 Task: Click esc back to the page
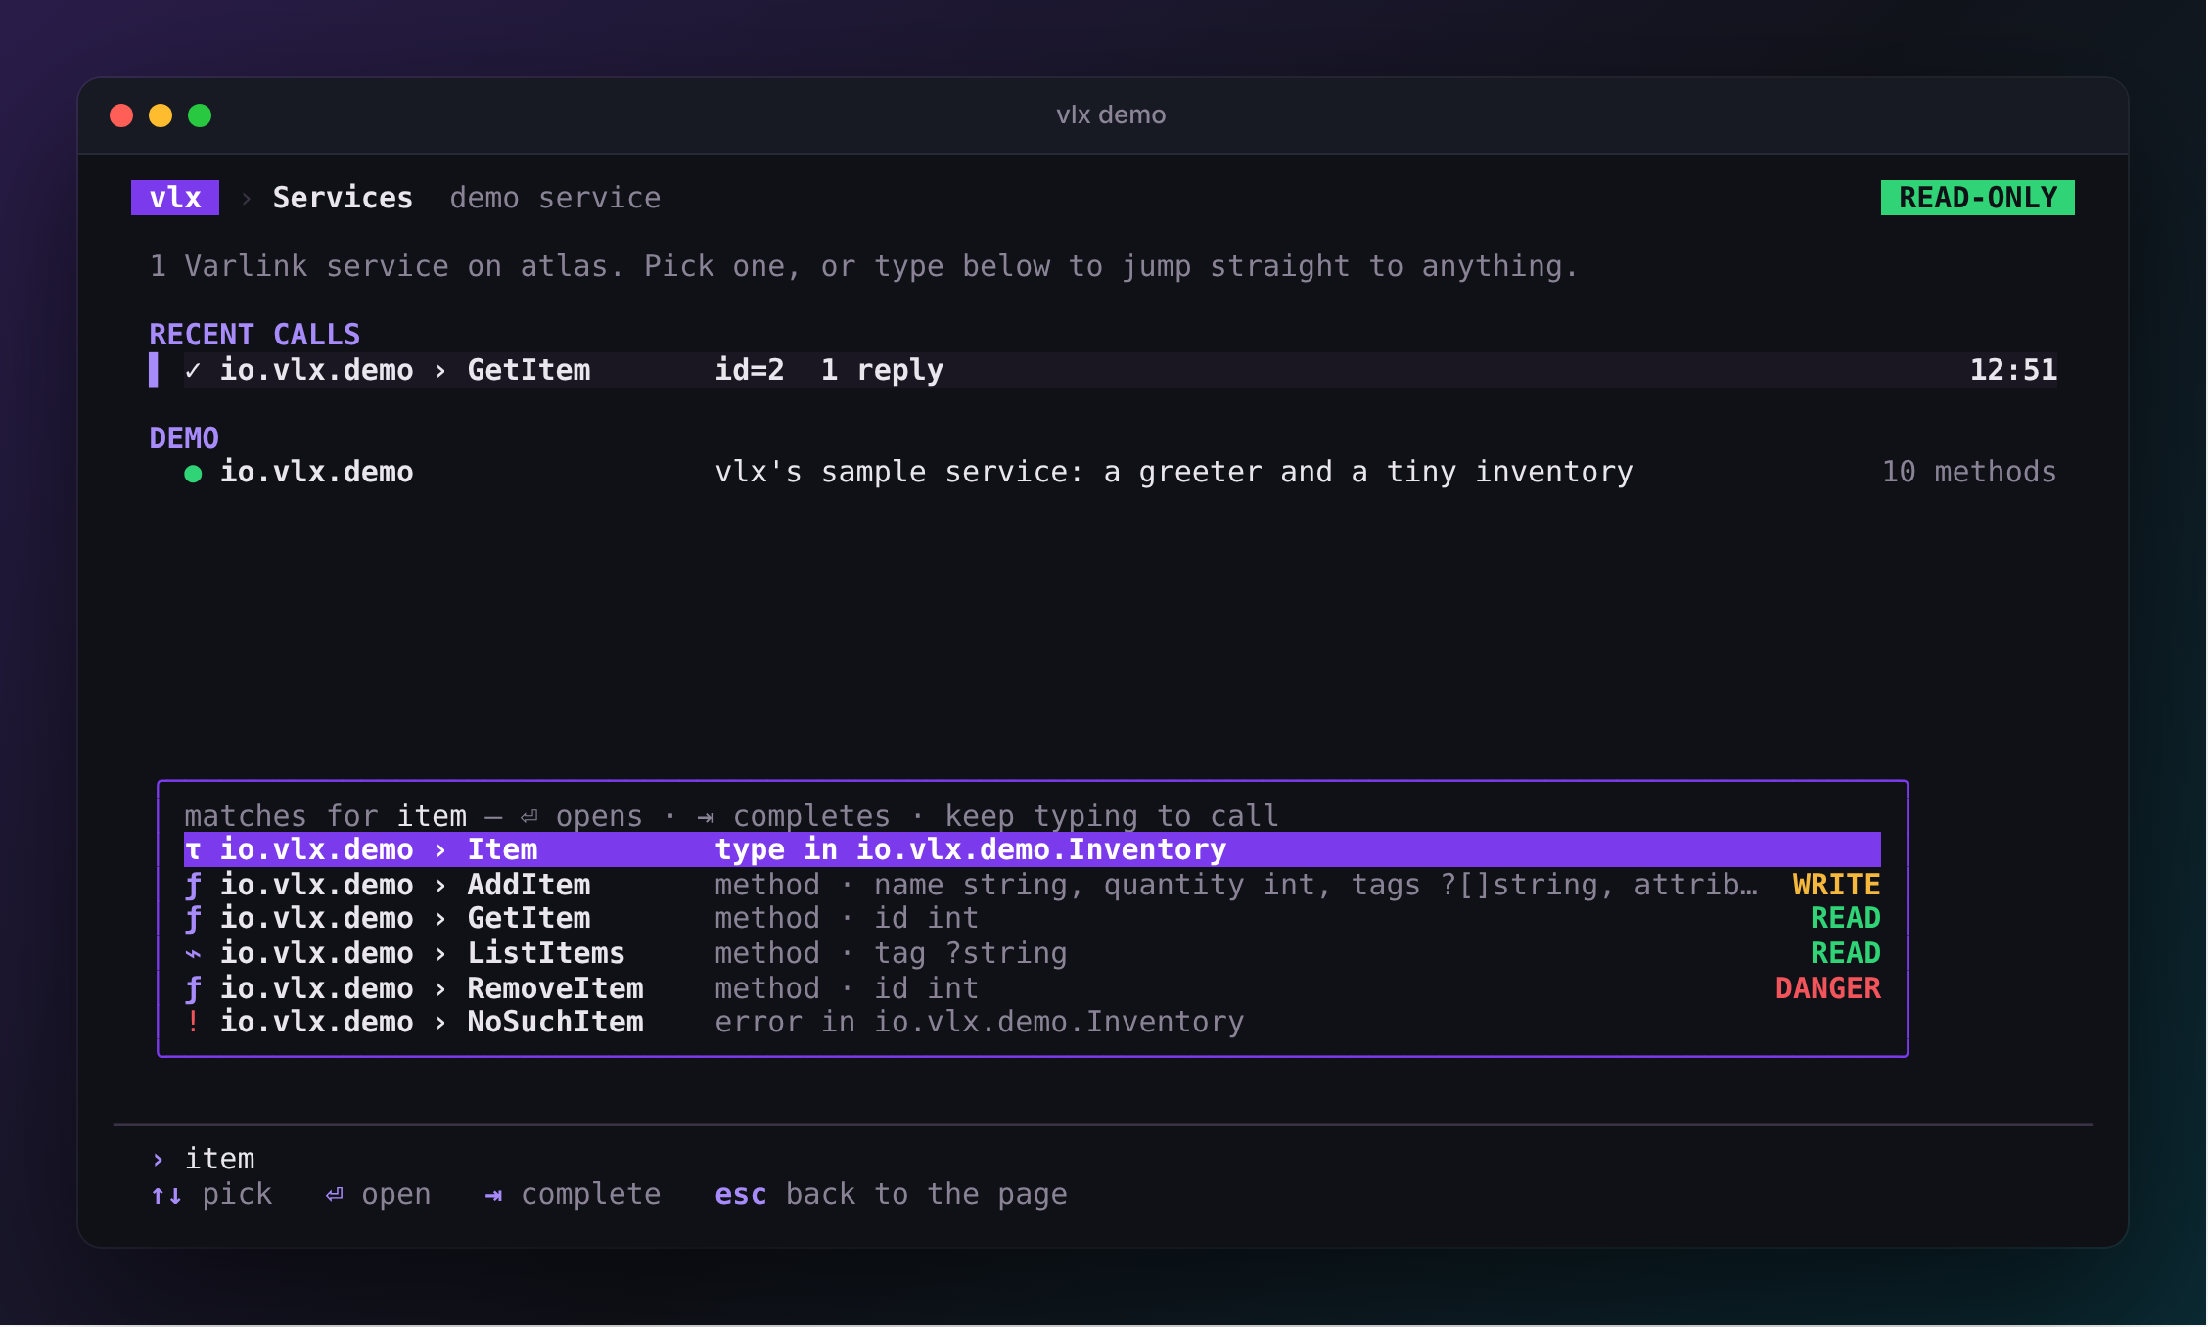891,1194
